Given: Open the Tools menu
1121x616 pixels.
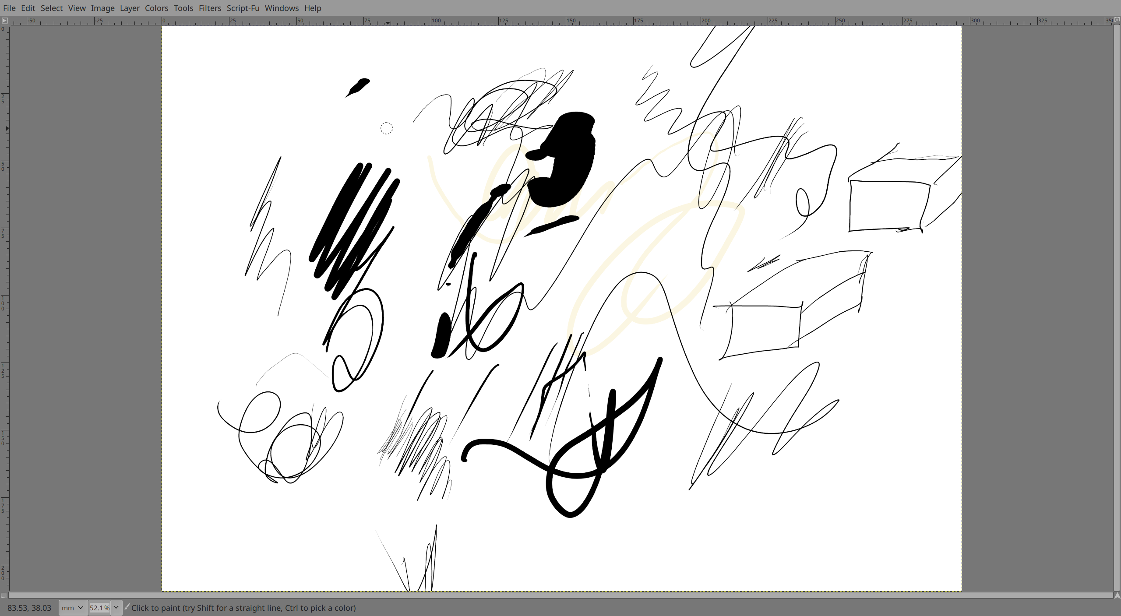Looking at the screenshot, I should [183, 8].
